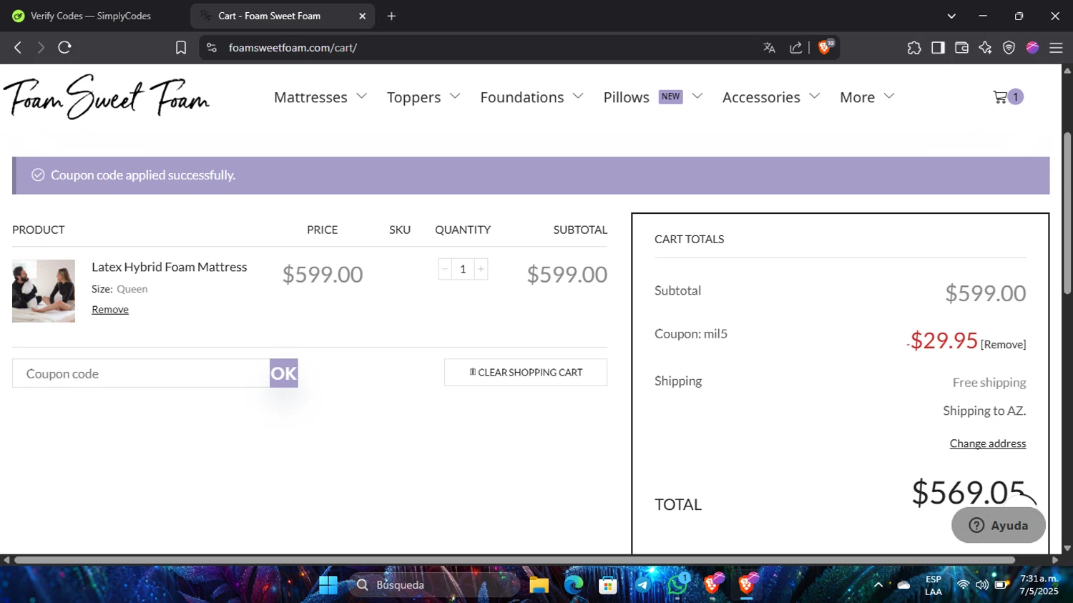Viewport: 1073px width, 603px height.
Task: Open the Toppers menu
Action: (413, 97)
